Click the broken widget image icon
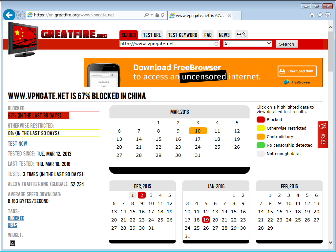336x252 pixels. (x=12, y=243)
